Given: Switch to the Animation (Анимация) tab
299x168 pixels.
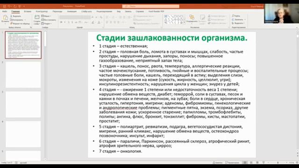Looking at the screenshot, I should tap(72, 12).
